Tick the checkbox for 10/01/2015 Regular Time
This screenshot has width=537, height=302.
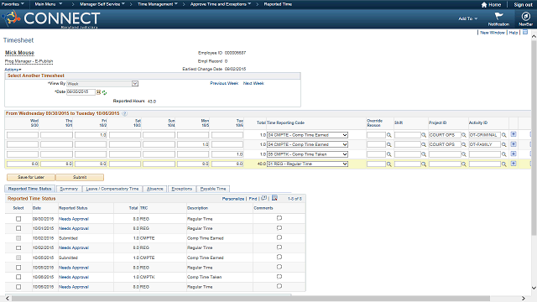pos(18,228)
